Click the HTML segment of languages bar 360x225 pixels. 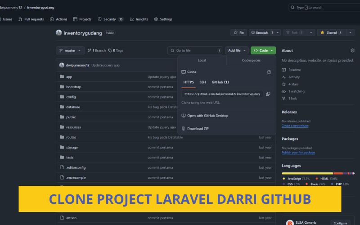pos(338,173)
